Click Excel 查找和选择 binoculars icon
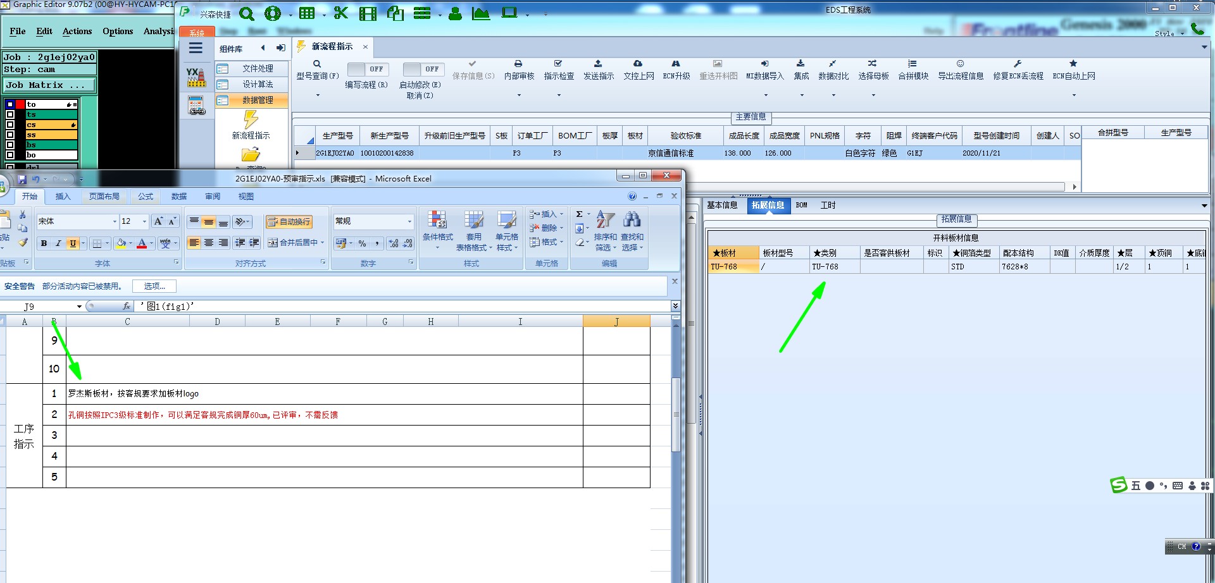This screenshot has height=583, width=1215. click(x=632, y=220)
